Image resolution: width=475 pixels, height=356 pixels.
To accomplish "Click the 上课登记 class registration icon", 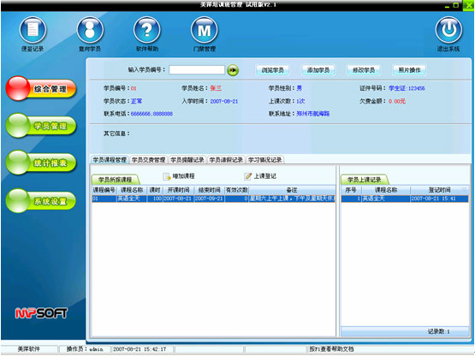I will [248, 176].
